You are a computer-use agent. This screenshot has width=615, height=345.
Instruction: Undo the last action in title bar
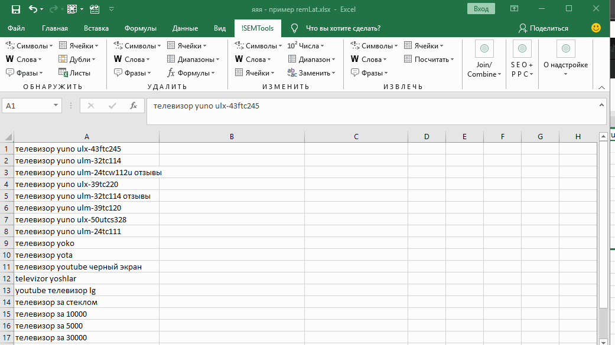[x=33, y=9]
